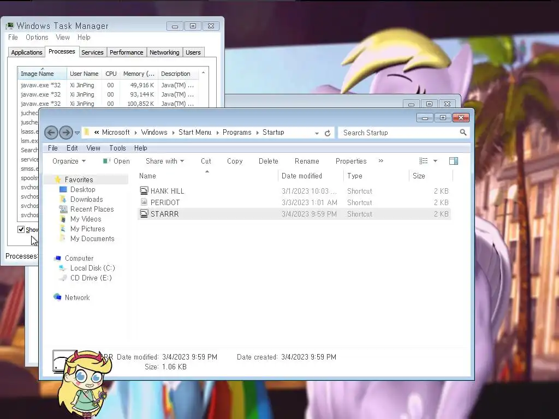The image size is (559, 419).
Task: Sort Task Manager processes by CPU column
Action: (111, 74)
